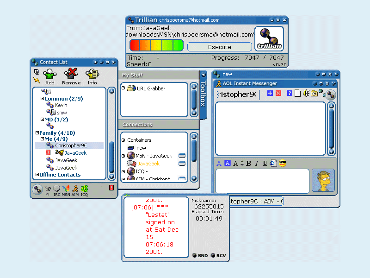
Task: Open contact Info in Contact List
Action: (x=92, y=74)
